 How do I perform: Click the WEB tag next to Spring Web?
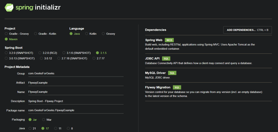coord(169,40)
